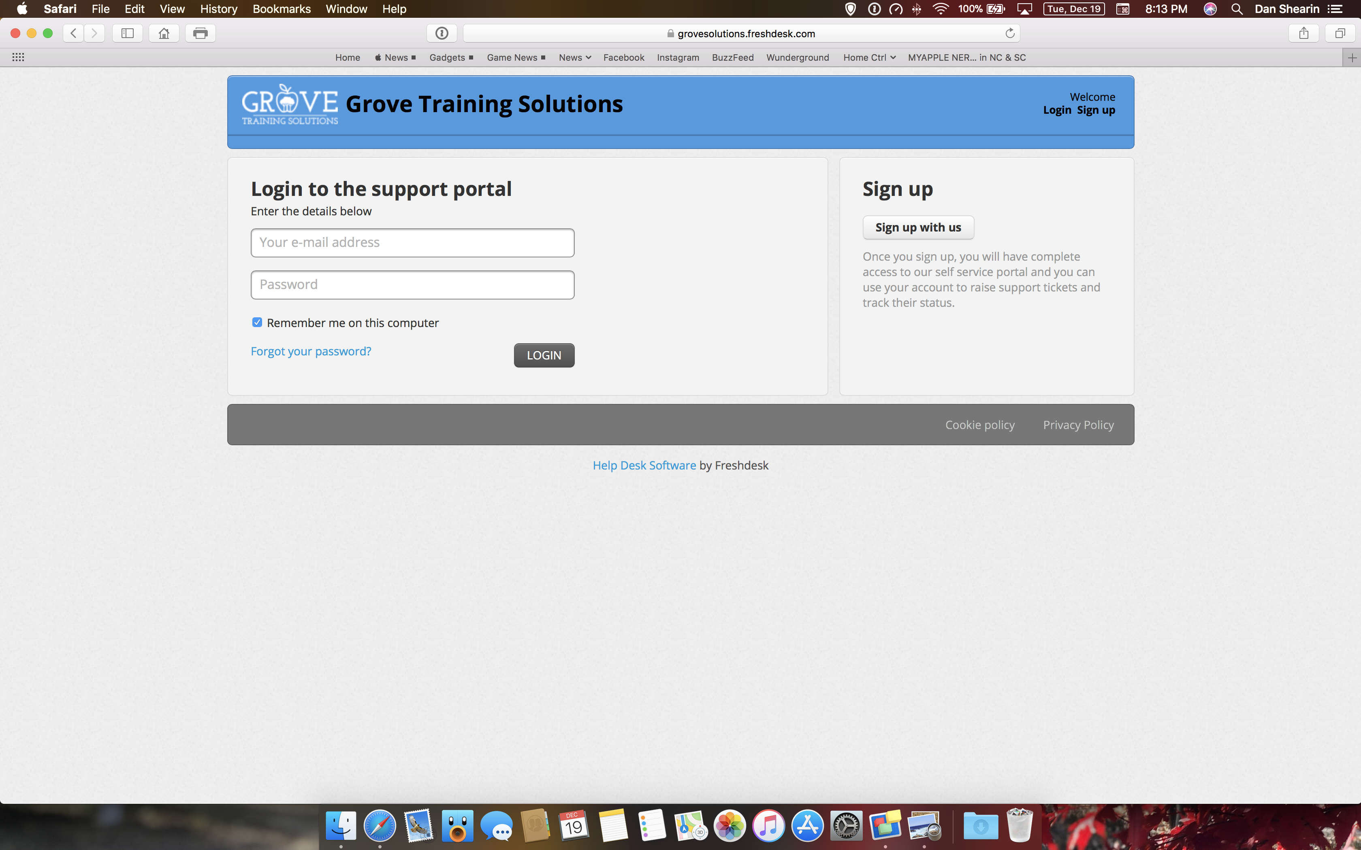This screenshot has height=850, width=1361.
Task: Open the Safari menu
Action: [60, 9]
